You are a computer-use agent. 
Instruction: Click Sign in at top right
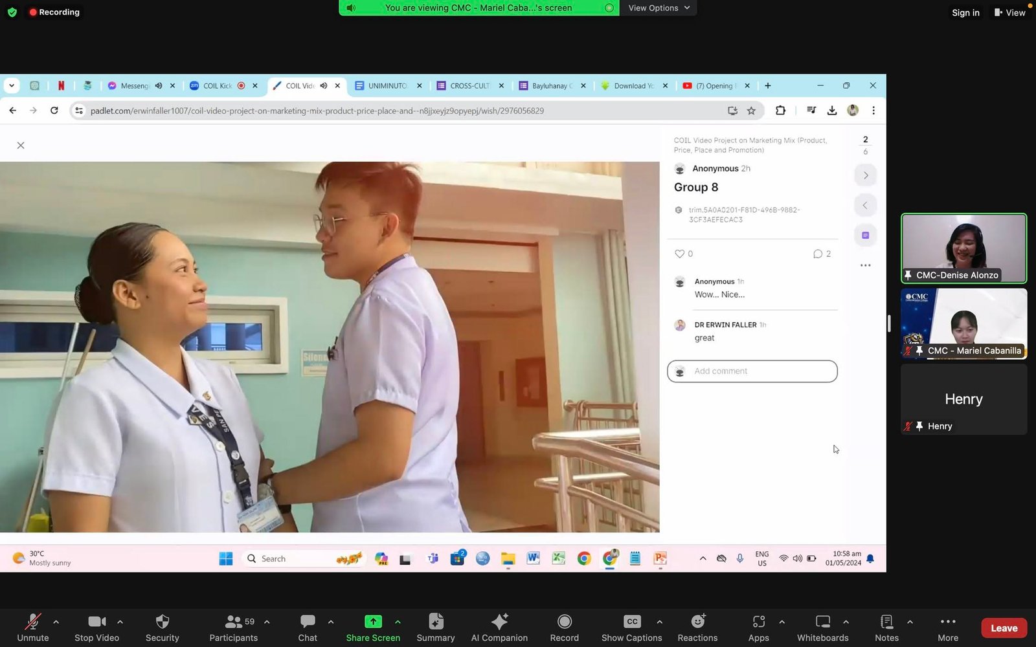pos(965,12)
